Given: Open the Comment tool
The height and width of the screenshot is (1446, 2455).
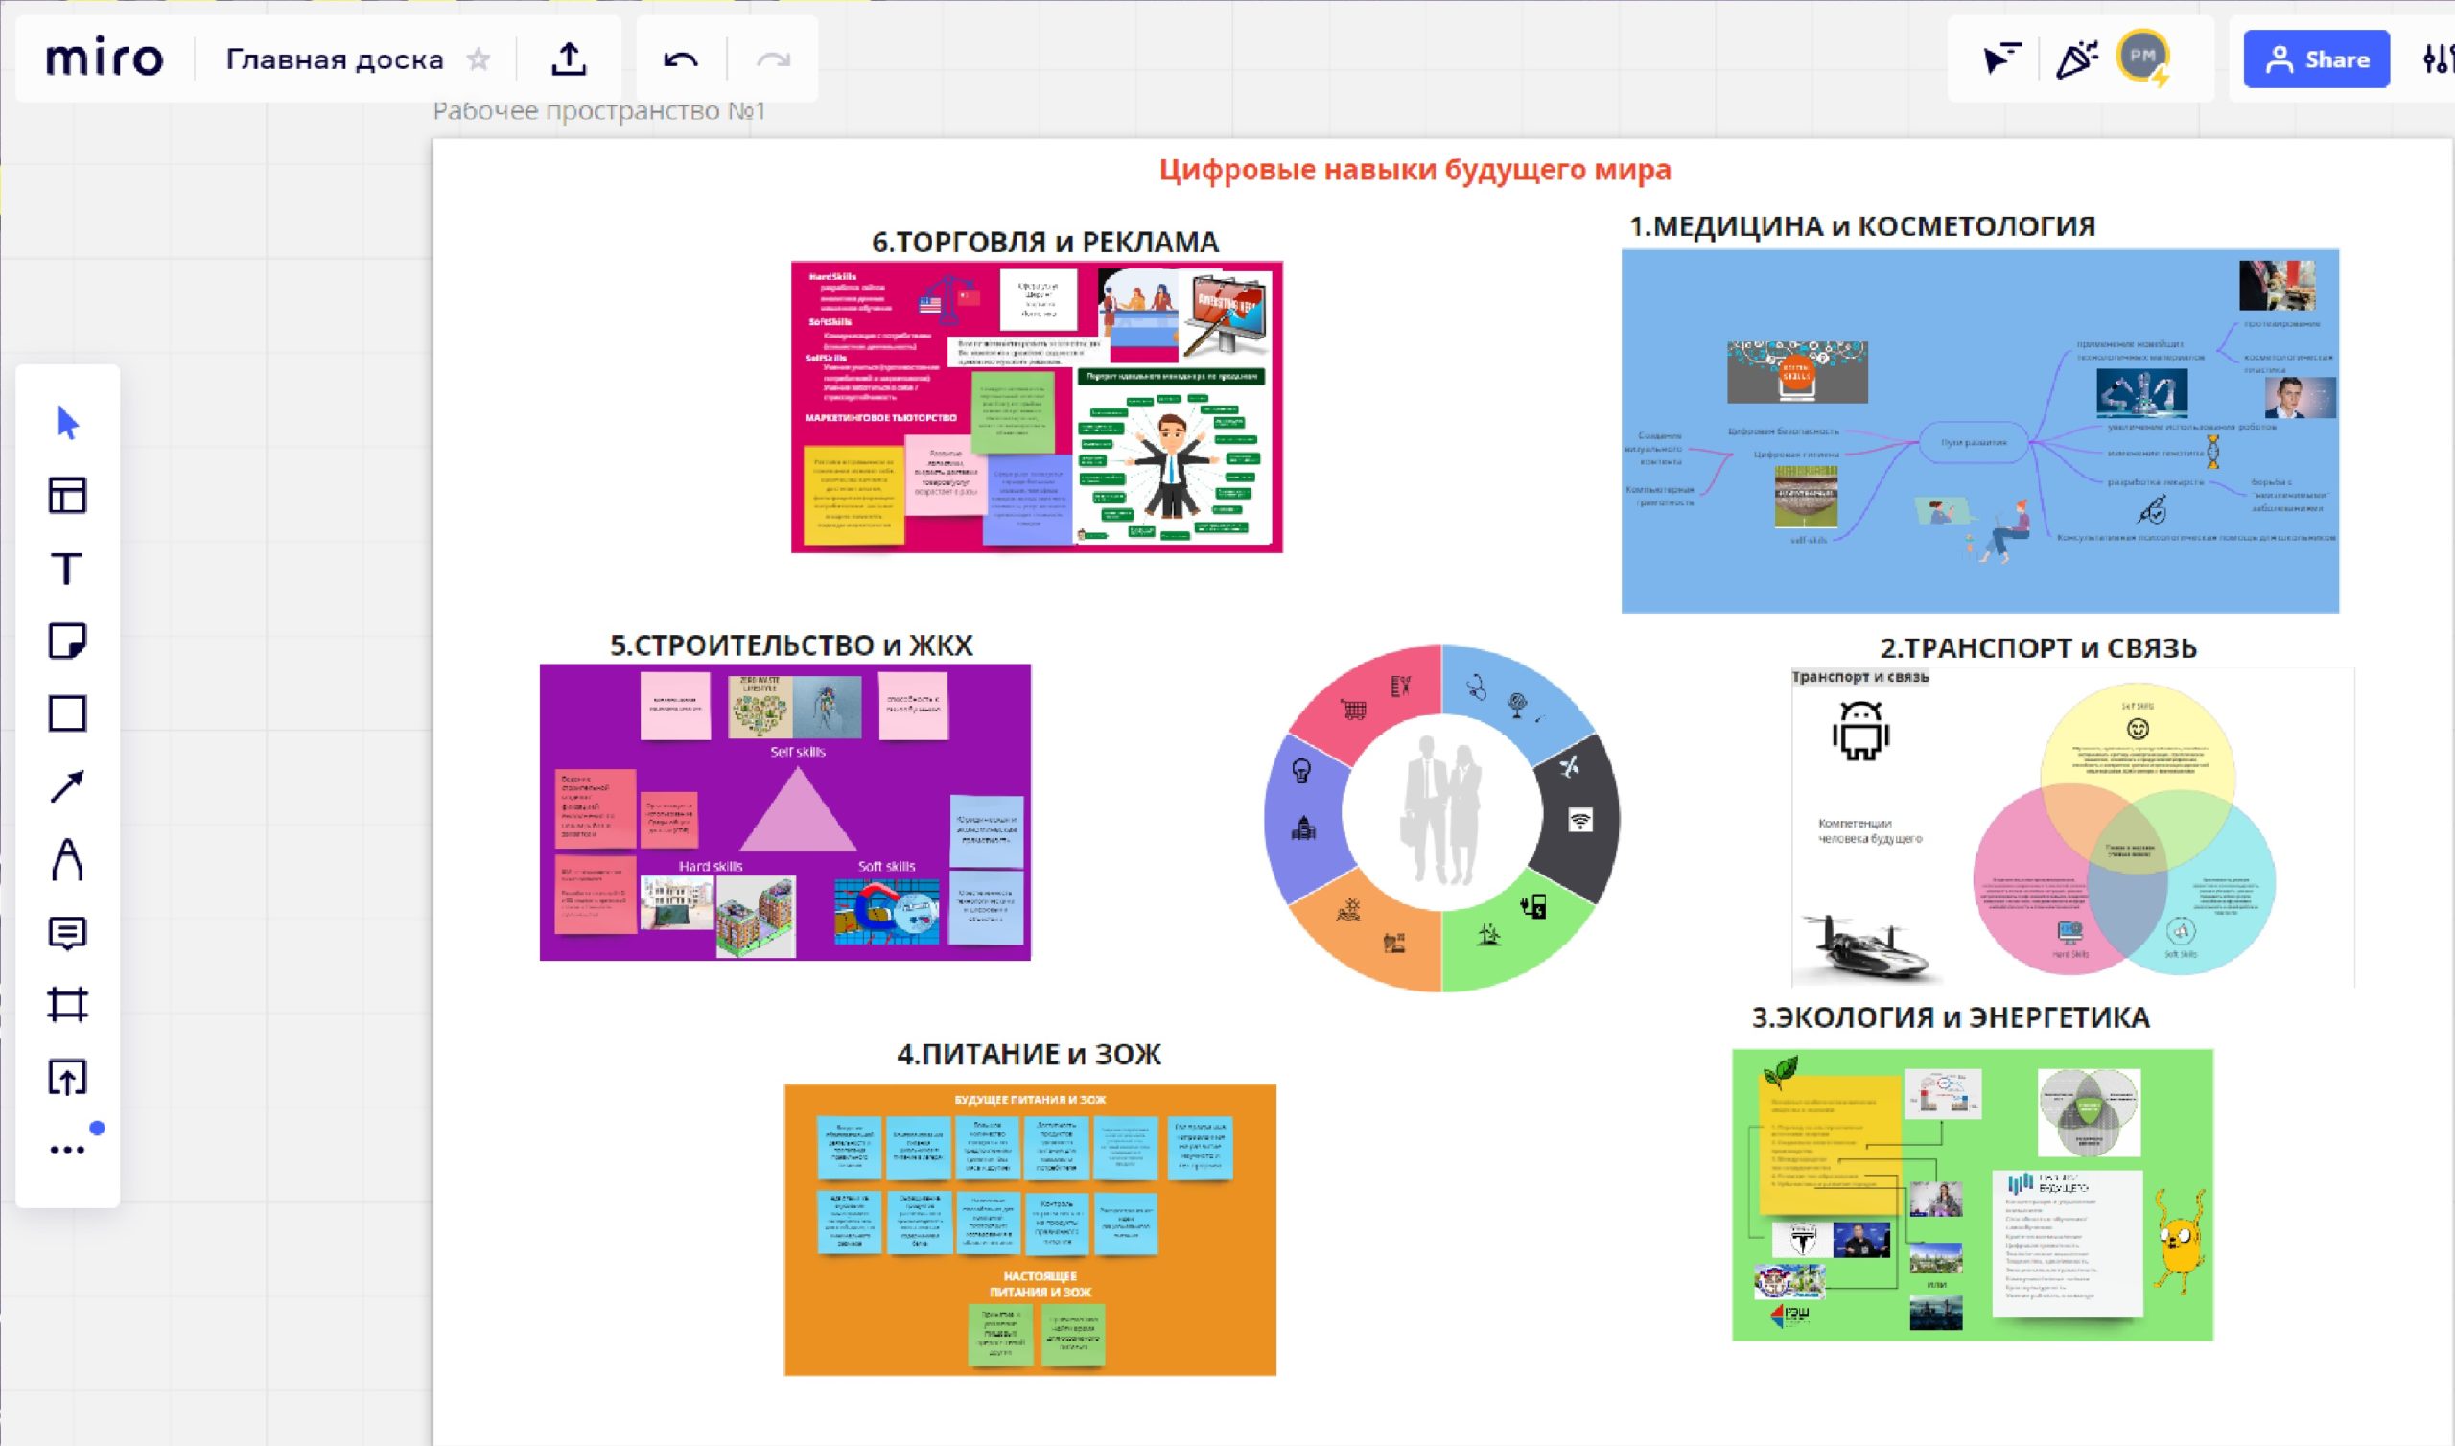Looking at the screenshot, I should point(67,932).
